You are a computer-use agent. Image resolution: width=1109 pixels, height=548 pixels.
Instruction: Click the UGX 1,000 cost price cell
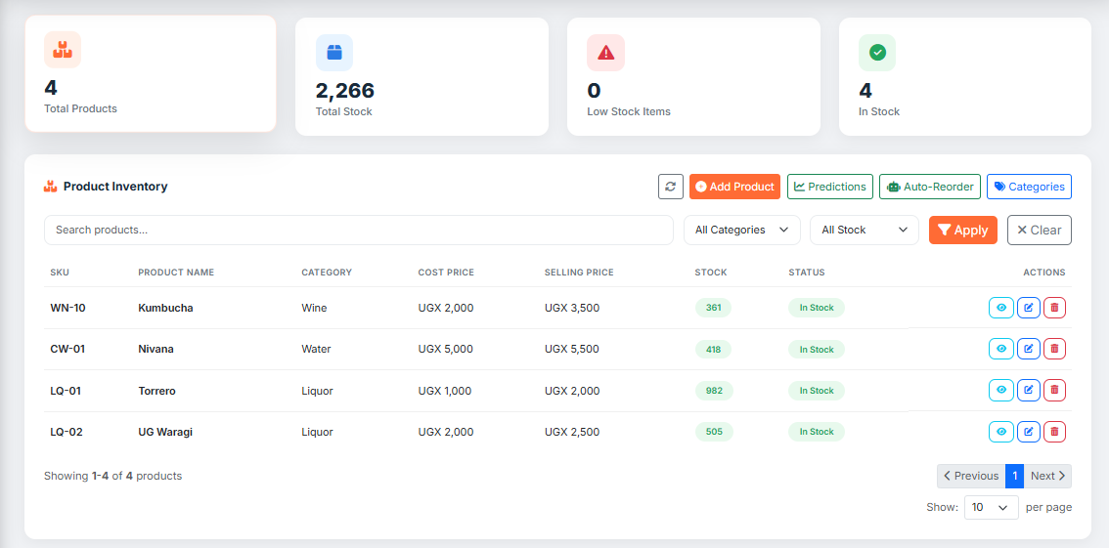tap(445, 391)
